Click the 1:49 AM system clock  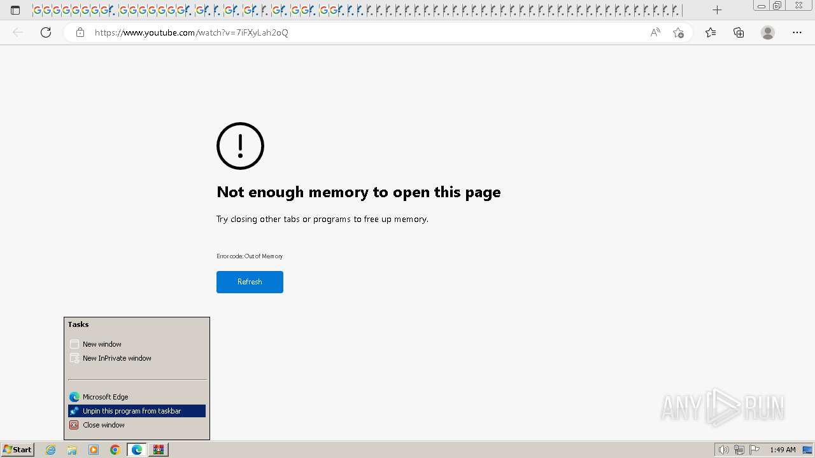(x=783, y=450)
